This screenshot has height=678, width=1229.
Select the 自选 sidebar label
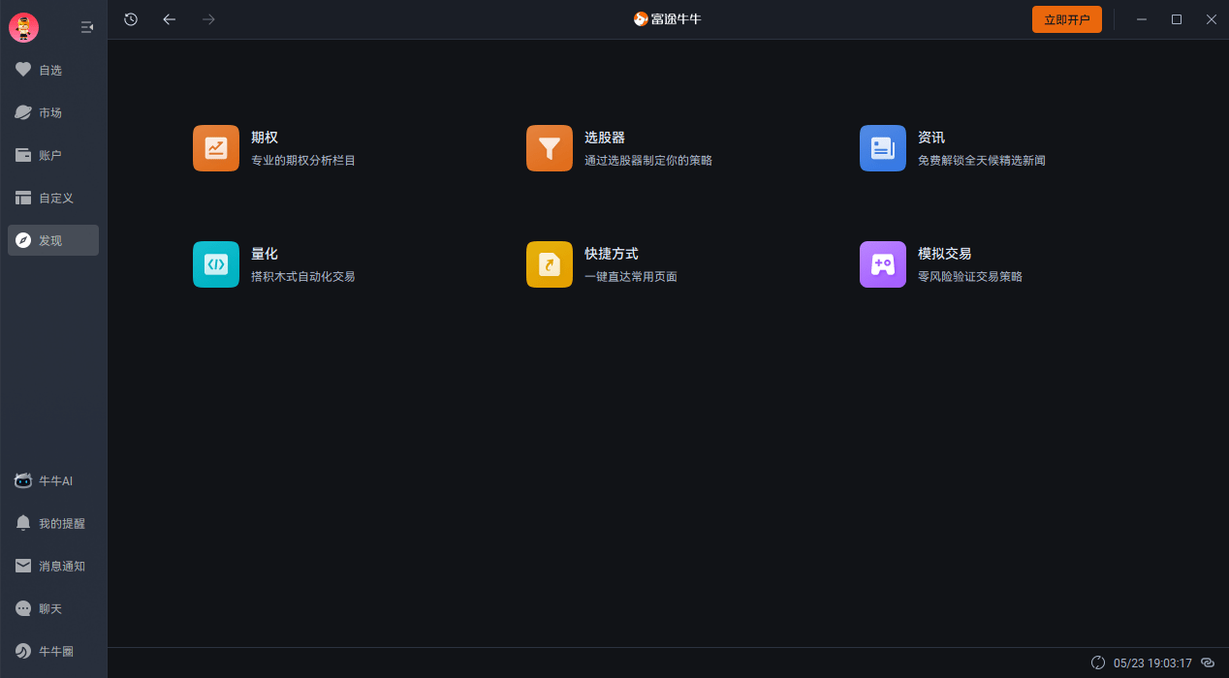[50, 70]
